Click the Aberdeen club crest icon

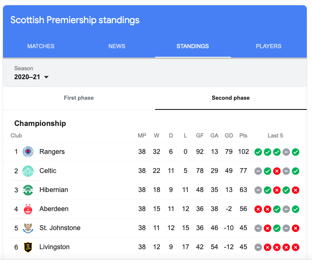pos(28,209)
